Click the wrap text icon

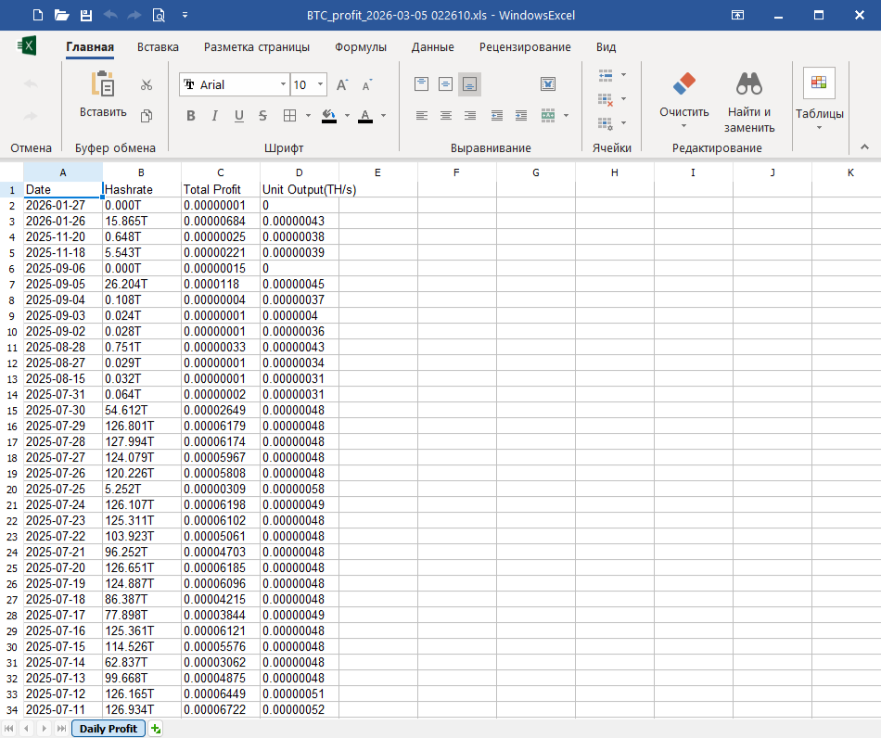(x=548, y=84)
